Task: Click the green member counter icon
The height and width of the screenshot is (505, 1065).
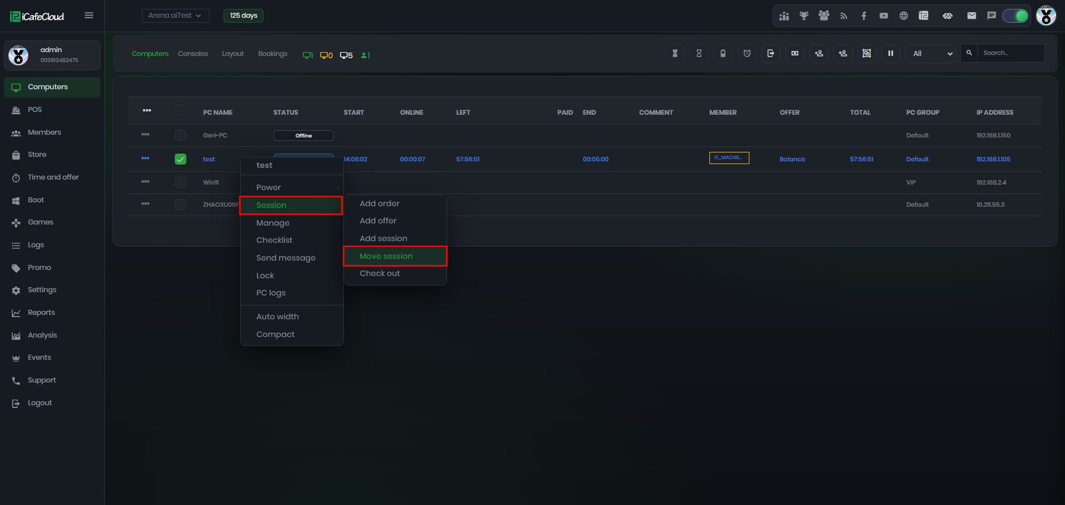Action: point(366,55)
